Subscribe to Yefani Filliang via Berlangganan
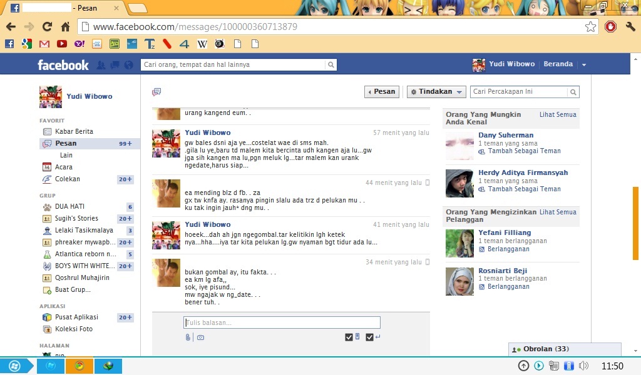The image size is (641, 375). point(508,249)
